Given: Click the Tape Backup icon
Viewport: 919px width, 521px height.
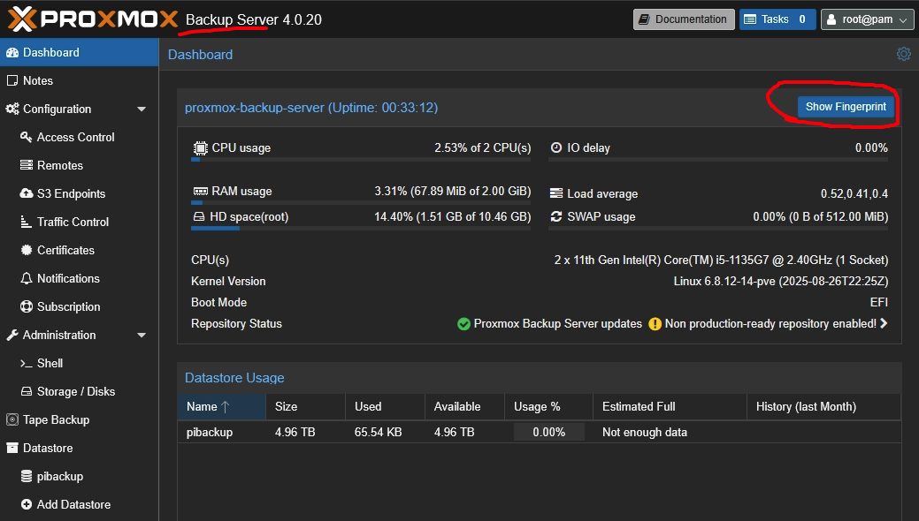Looking at the screenshot, I should (12, 419).
